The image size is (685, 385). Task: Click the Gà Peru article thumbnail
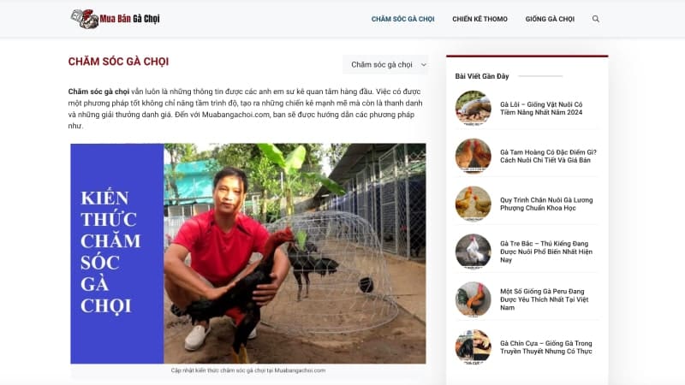click(x=473, y=299)
